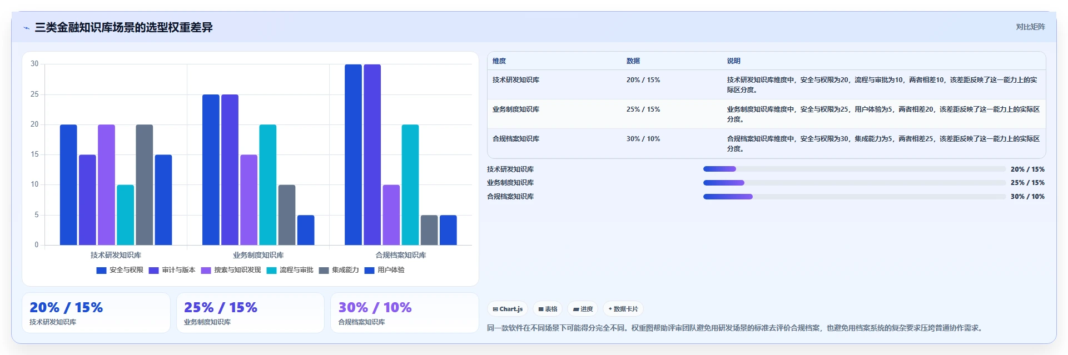Click the light purple bar in 合规档案知识库 group
This screenshot has width=1068, height=355.
[x=391, y=215]
